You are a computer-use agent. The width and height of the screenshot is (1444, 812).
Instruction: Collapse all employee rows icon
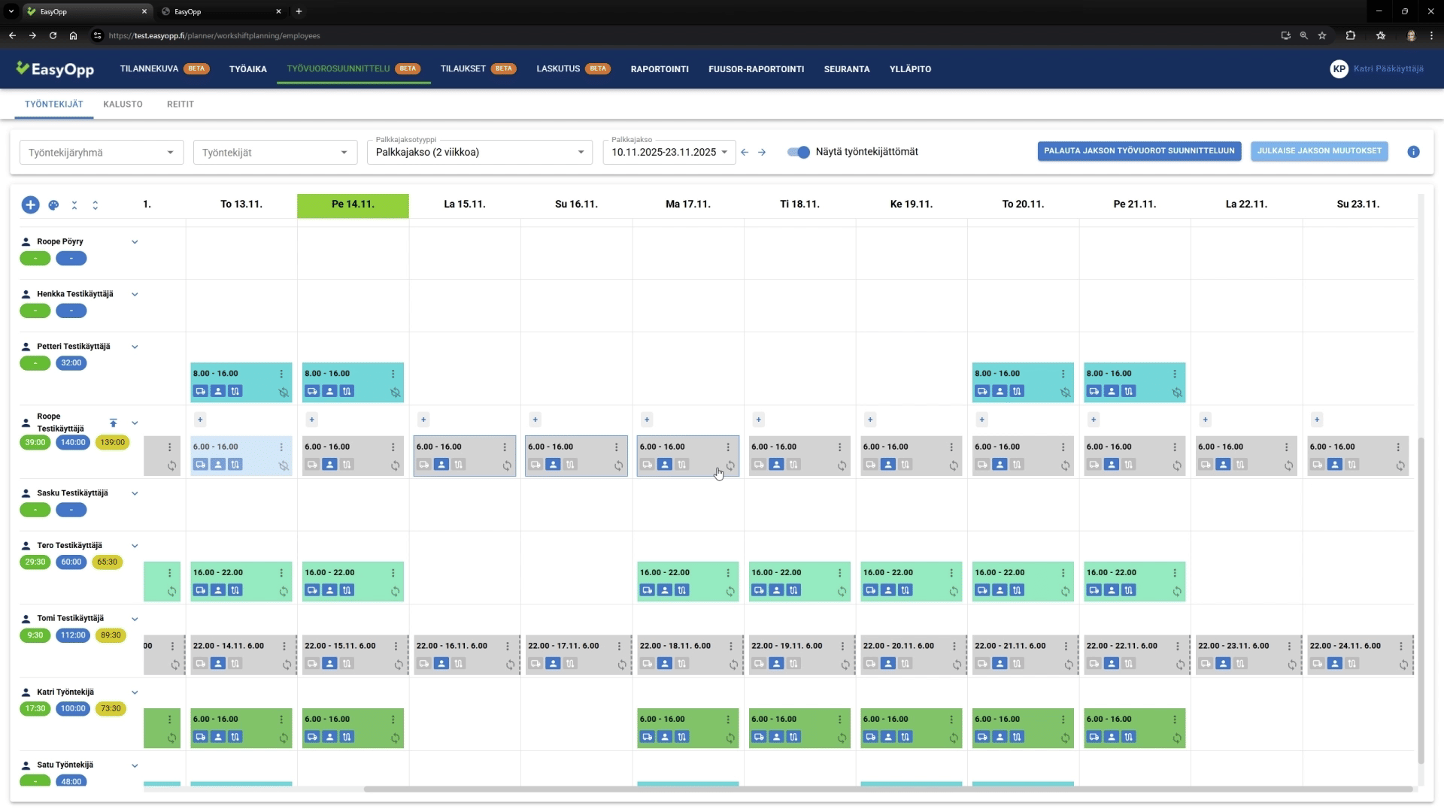point(74,205)
